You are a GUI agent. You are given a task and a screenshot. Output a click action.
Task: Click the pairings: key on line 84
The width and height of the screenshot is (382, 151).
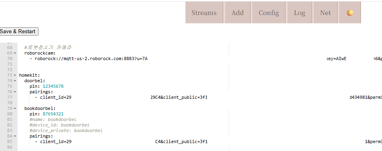pyautogui.click(x=41, y=136)
